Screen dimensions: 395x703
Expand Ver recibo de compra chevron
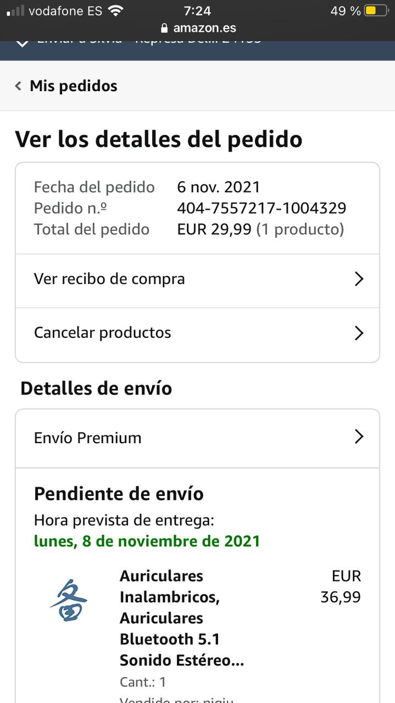pyautogui.click(x=359, y=279)
